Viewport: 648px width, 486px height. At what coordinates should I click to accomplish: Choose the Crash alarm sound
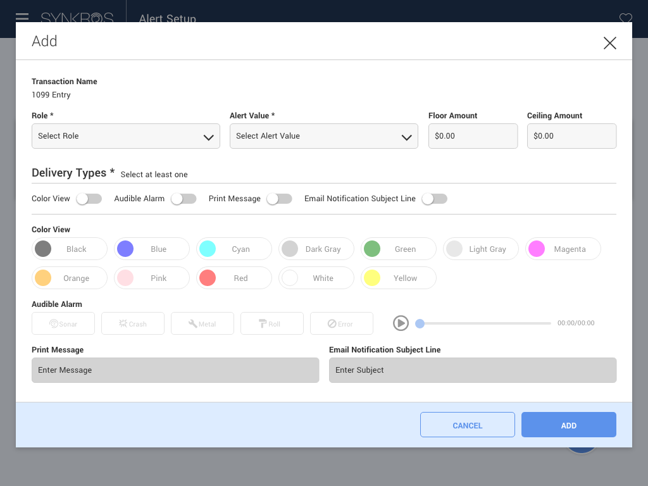133,323
